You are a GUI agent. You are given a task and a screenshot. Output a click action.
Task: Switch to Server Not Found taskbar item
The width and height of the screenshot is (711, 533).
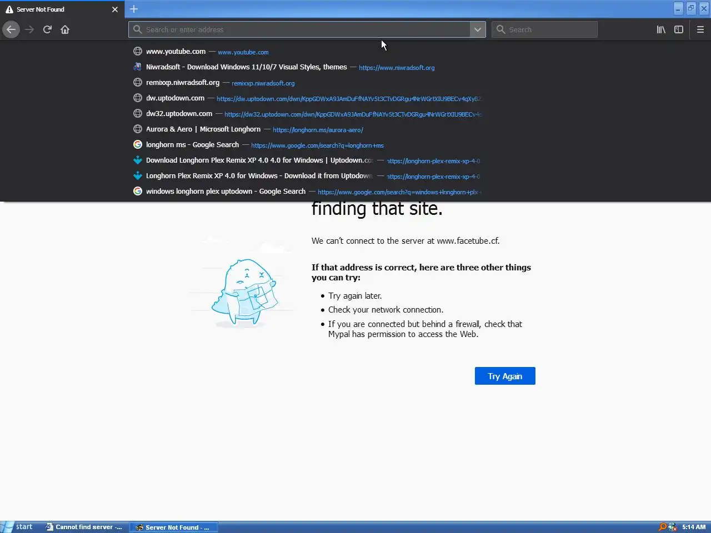point(173,527)
